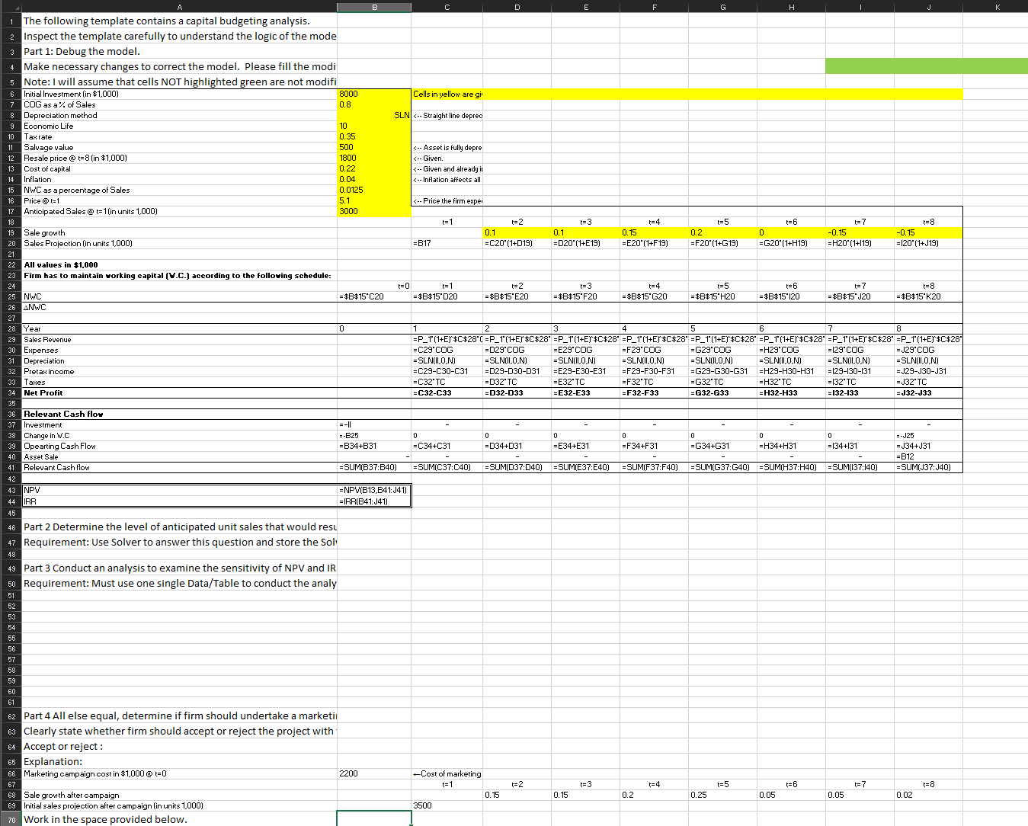Click the 'Sale growth' label in row 19
This screenshot has width=1028, height=826.
tap(179, 232)
